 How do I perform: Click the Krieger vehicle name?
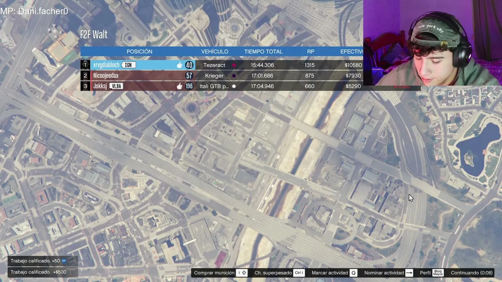point(214,76)
